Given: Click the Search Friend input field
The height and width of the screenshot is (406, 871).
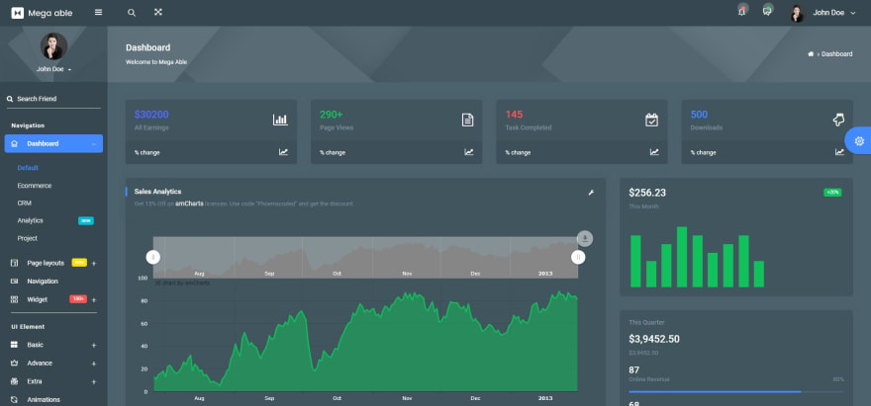Looking at the screenshot, I should [x=53, y=99].
